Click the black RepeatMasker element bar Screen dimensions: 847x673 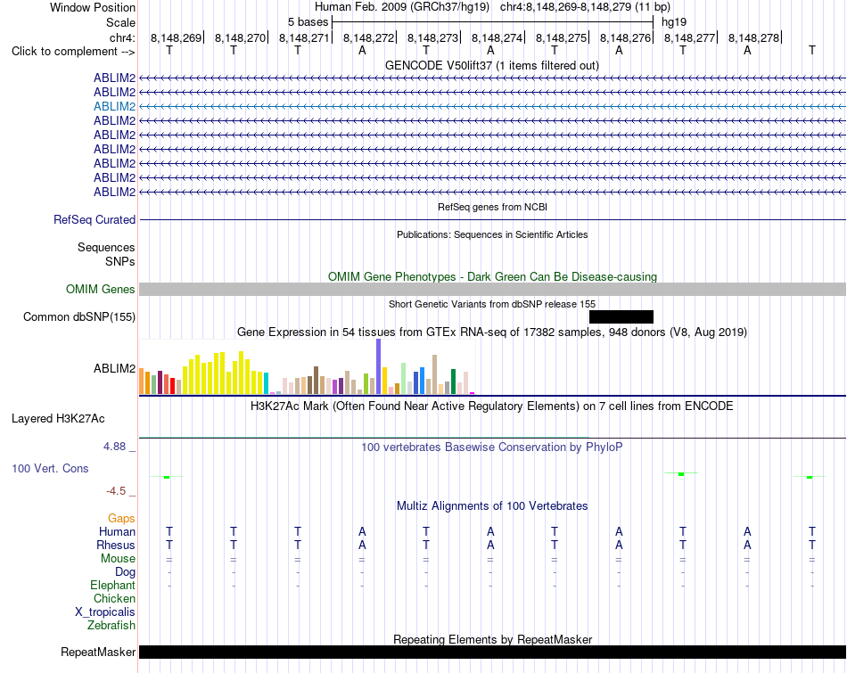[x=492, y=652]
